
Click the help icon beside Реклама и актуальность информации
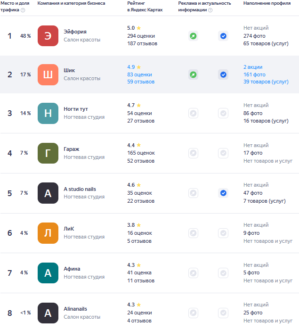pyautogui.click(x=210, y=10)
